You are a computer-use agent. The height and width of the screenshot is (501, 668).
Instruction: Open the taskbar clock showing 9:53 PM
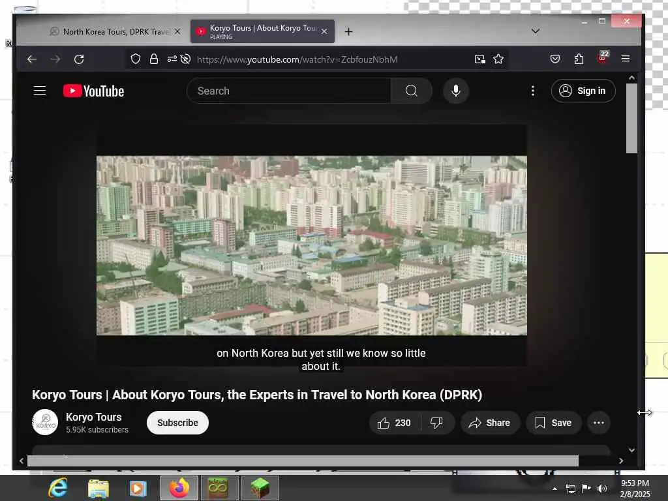click(x=635, y=489)
